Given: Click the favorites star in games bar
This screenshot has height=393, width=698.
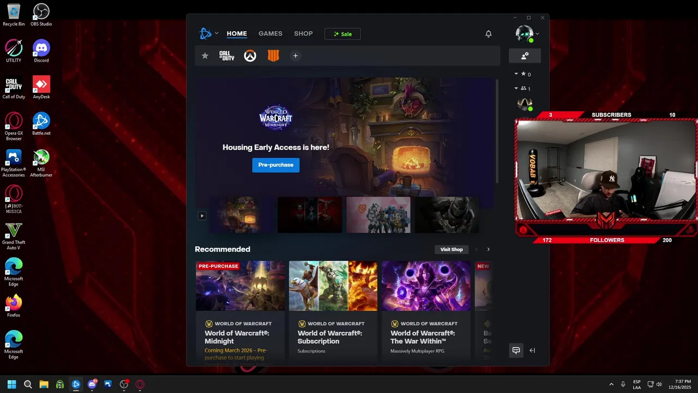Looking at the screenshot, I should [205, 56].
